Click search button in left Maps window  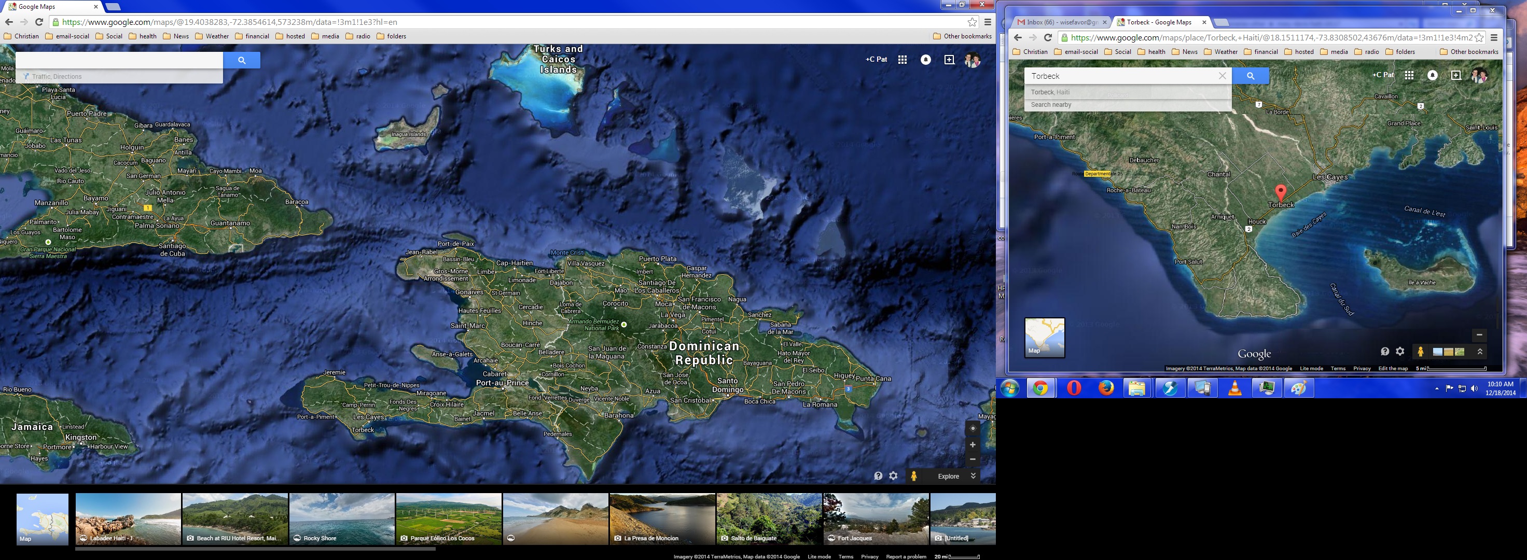point(241,60)
